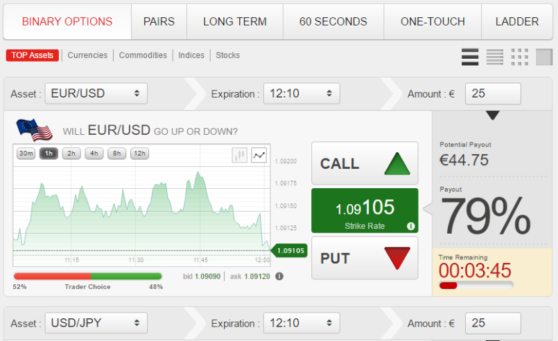Switch to the grid dots view icon
This screenshot has width=558, height=341.
[x=520, y=57]
